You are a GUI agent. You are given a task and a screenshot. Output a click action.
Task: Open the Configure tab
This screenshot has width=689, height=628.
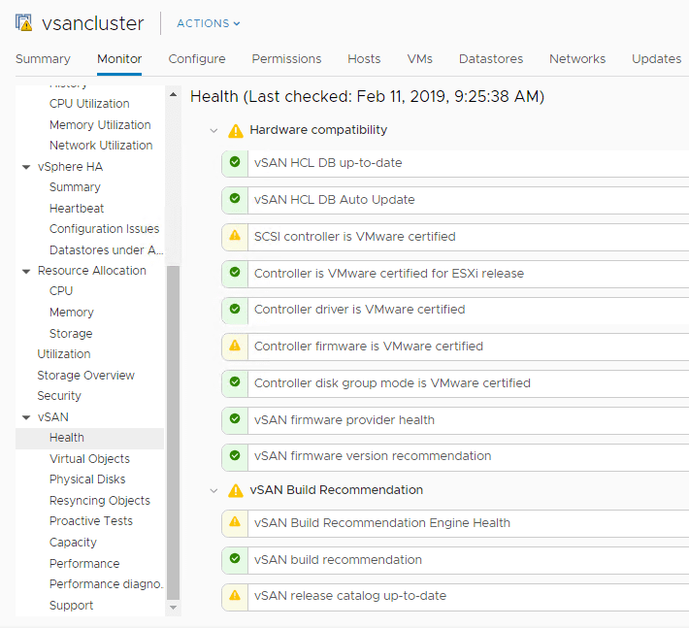click(197, 59)
